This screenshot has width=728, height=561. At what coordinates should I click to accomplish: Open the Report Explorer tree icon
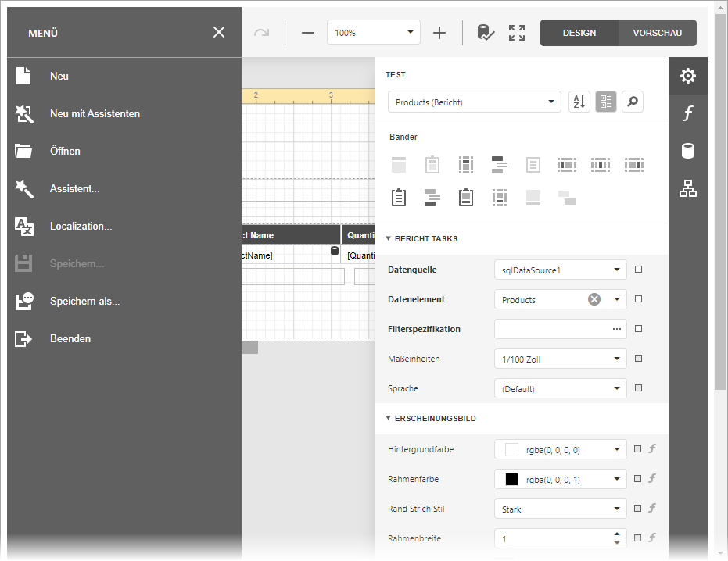[x=687, y=188]
